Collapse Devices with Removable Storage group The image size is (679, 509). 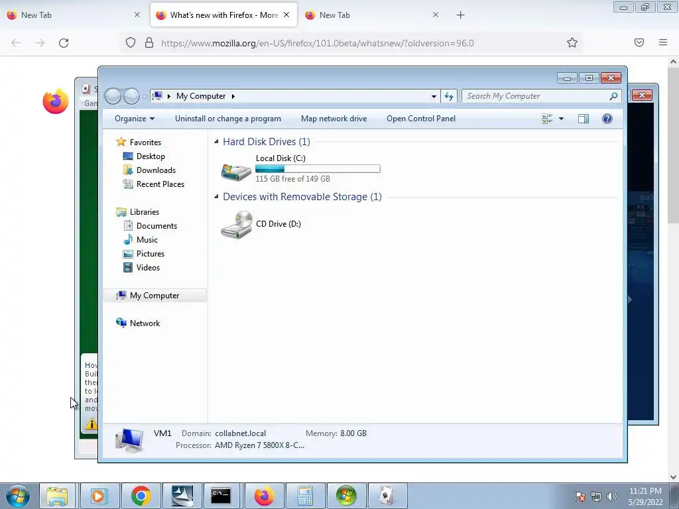pyautogui.click(x=216, y=197)
